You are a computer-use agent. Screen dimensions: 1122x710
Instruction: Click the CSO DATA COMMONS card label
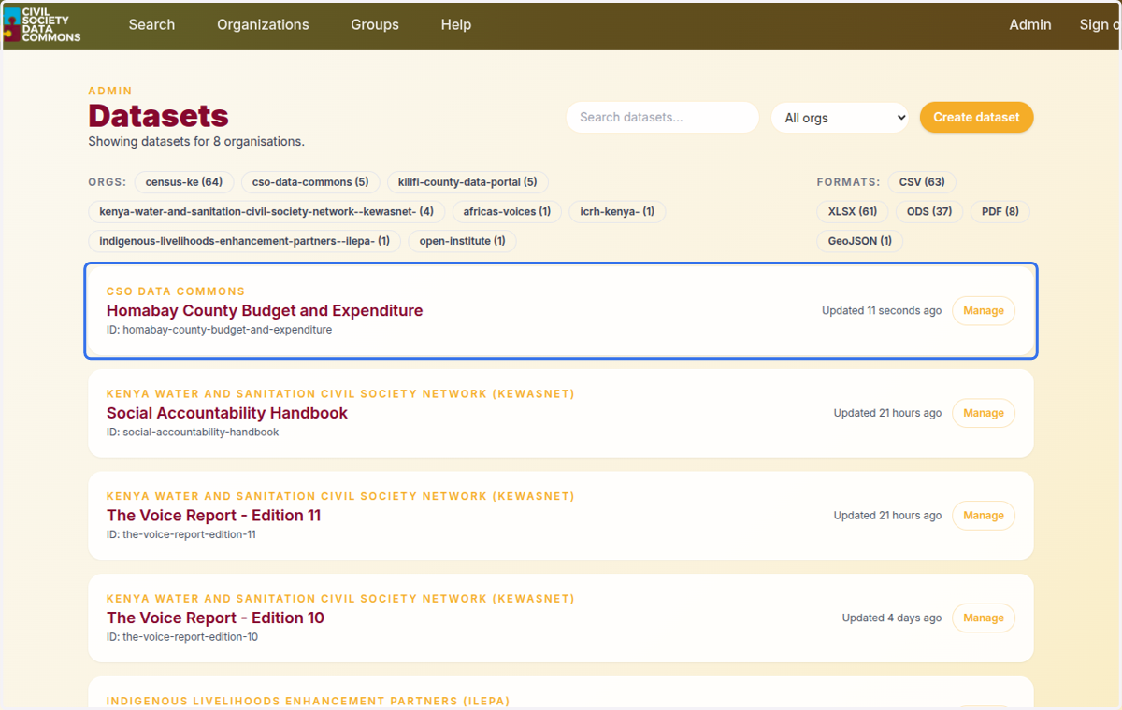tap(176, 291)
